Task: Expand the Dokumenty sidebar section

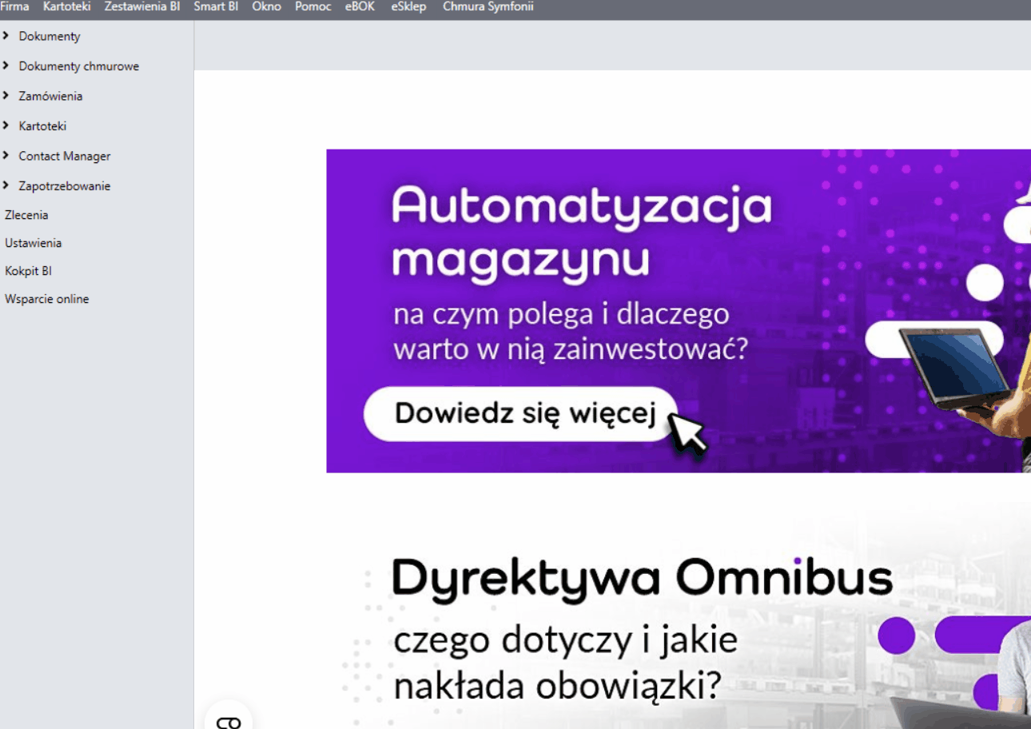Action: [x=50, y=36]
